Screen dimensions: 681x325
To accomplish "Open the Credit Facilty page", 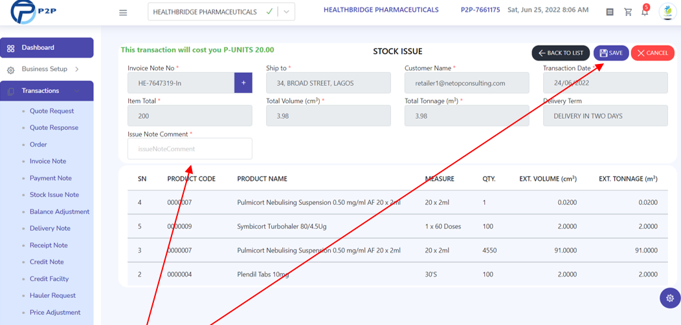I will [49, 278].
